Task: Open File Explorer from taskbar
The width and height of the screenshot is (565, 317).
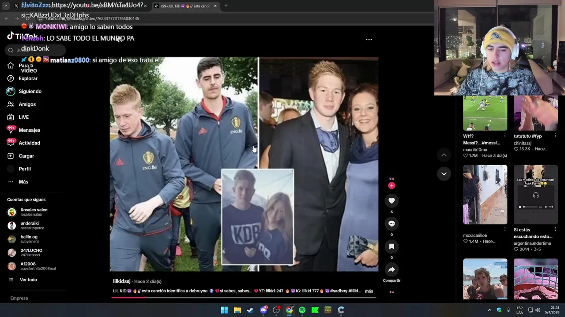Action: [237, 310]
